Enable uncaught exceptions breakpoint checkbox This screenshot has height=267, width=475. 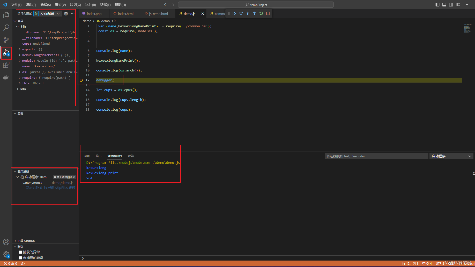(x=20, y=258)
